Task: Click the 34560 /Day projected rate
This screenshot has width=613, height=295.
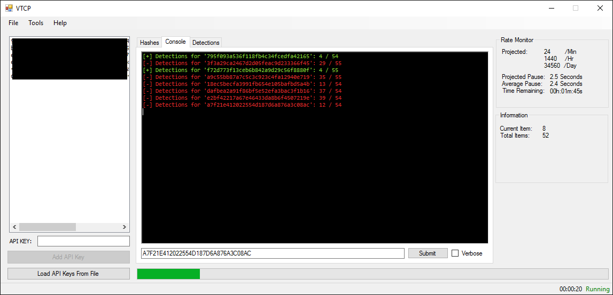Action: click(x=560, y=66)
